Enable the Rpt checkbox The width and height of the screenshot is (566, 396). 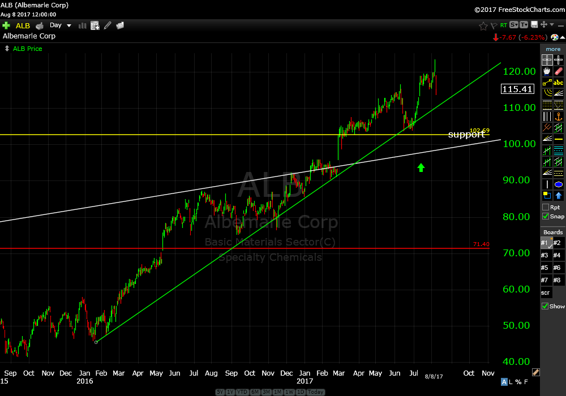point(546,207)
